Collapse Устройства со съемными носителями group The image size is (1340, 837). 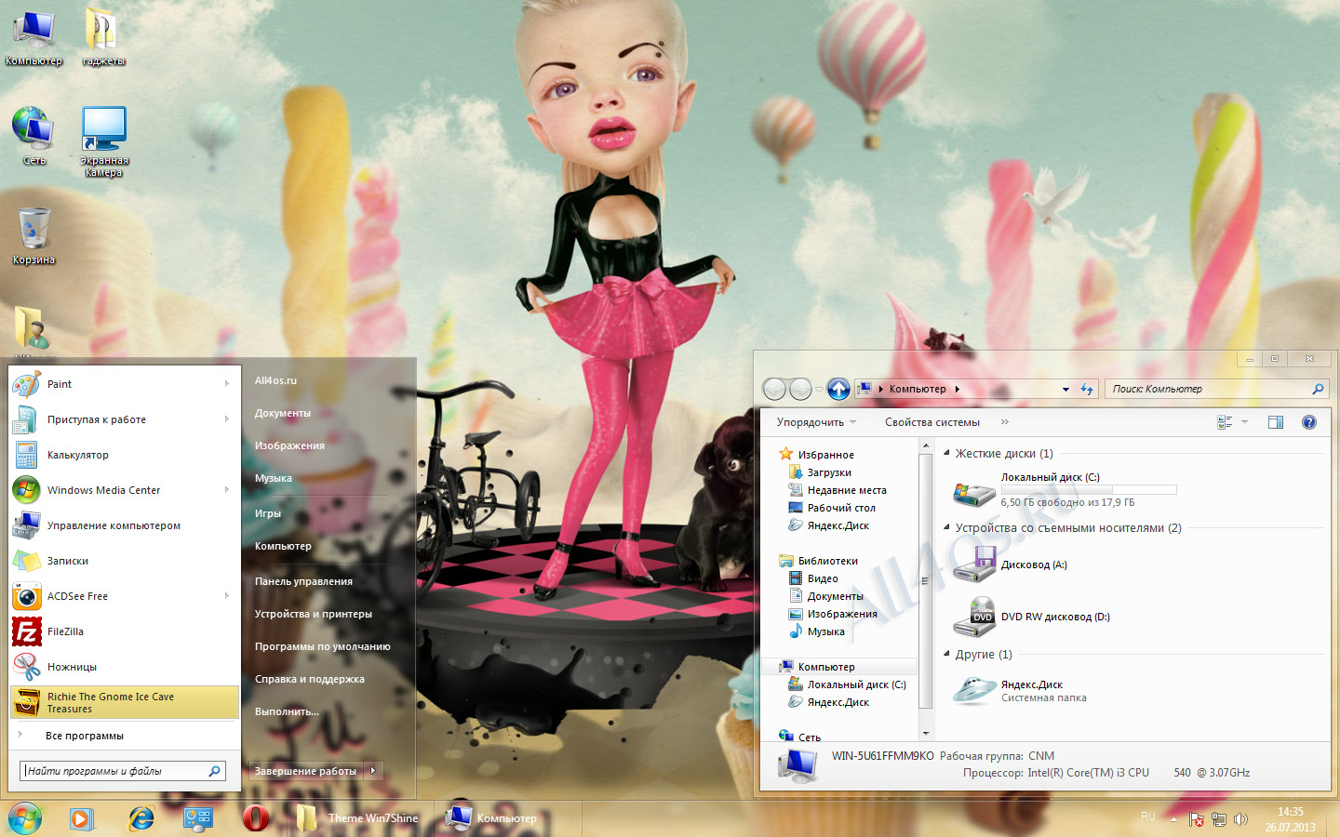(947, 527)
